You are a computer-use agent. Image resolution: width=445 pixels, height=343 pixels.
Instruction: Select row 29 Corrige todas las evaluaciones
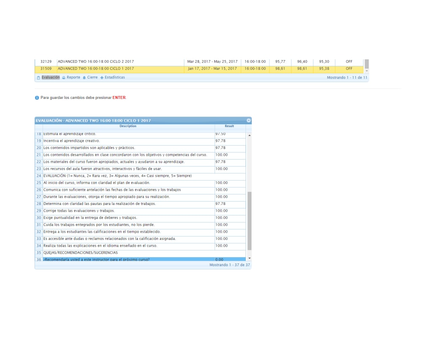[x=140, y=211]
